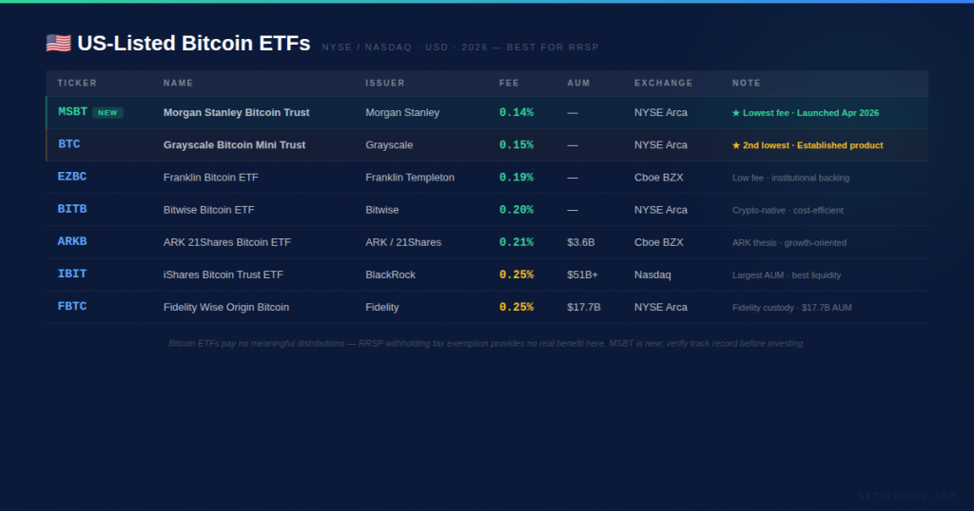Viewport: 974px width, 511px height.
Task: Click the footnote about RRSP withholding tax
Action: (x=487, y=343)
